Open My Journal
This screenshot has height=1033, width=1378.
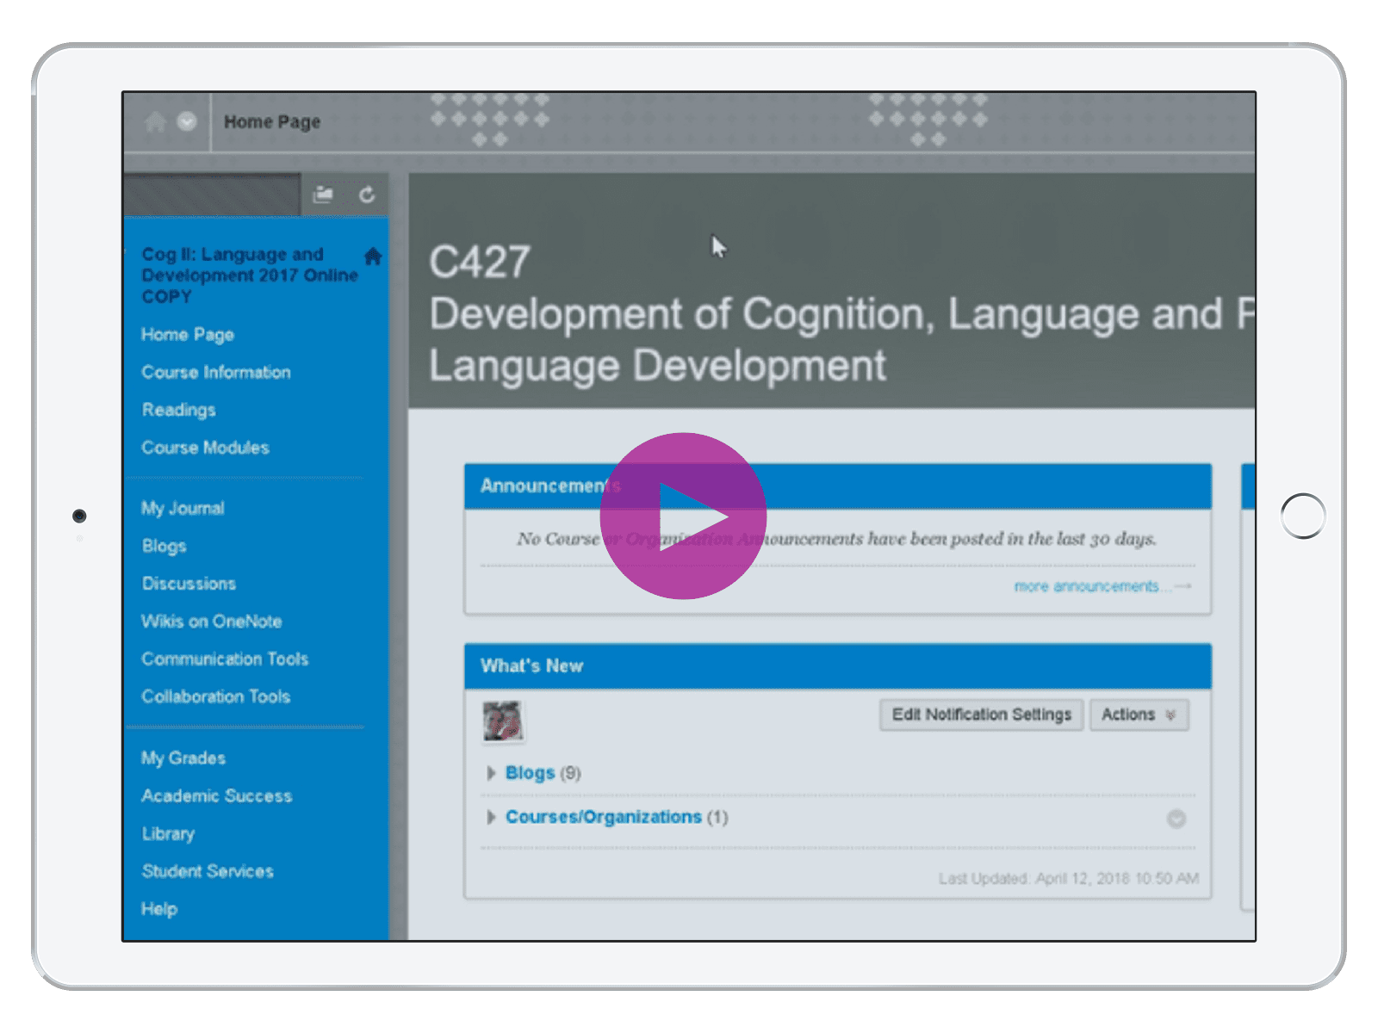(183, 508)
